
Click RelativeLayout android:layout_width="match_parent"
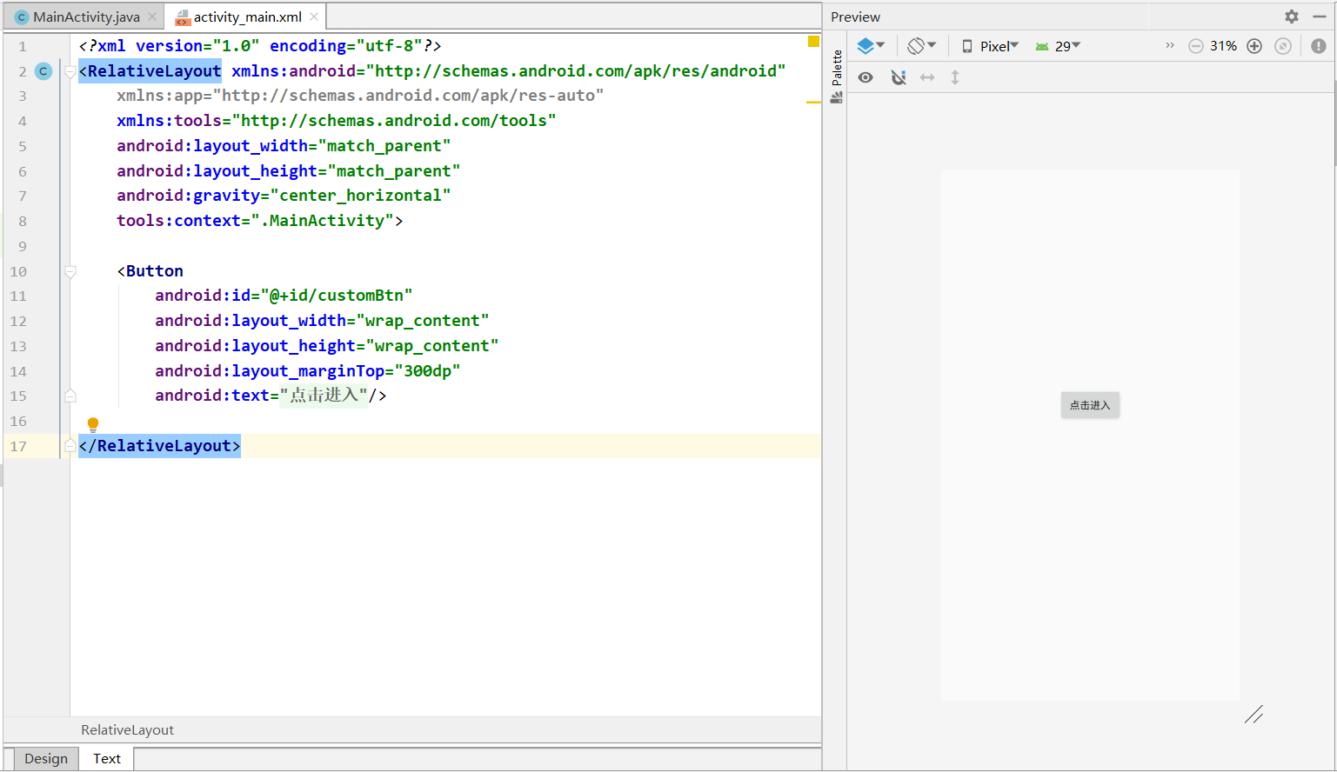[x=284, y=146]
